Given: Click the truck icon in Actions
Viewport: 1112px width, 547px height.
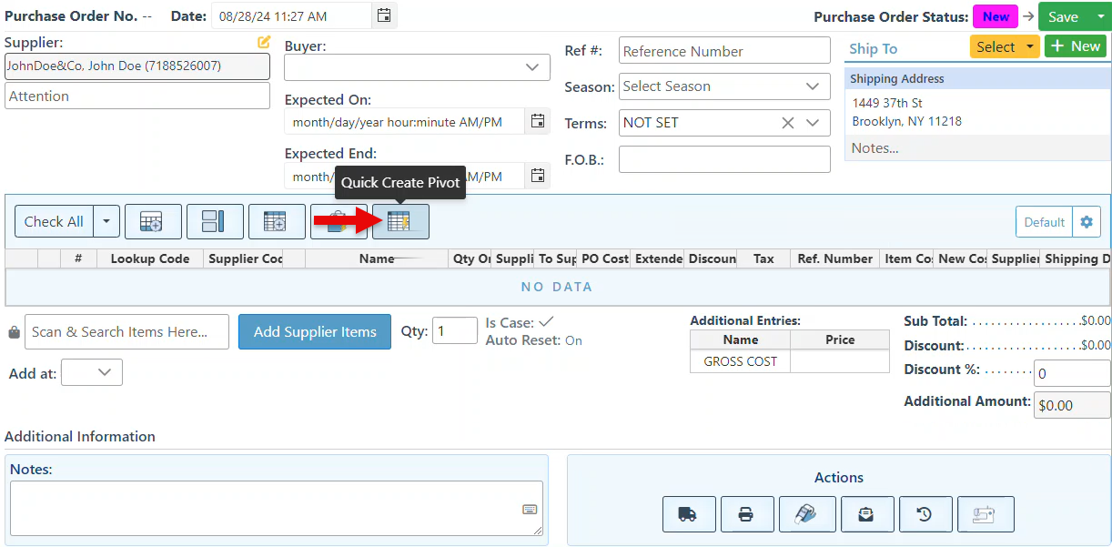Looking at the screenshot, I should pos(688,514).
